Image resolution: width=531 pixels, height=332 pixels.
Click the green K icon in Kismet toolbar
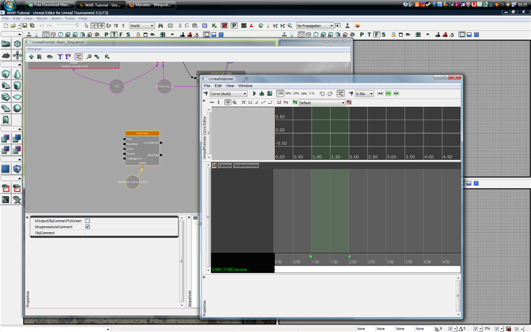click(107, 57)
